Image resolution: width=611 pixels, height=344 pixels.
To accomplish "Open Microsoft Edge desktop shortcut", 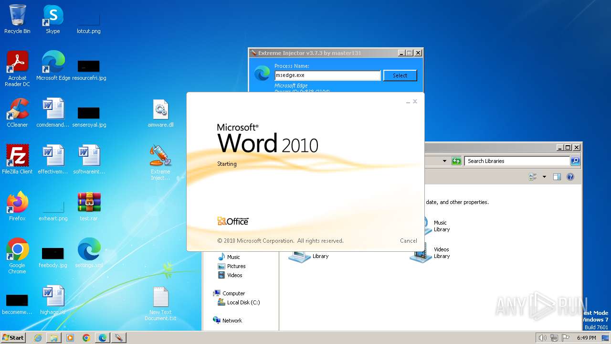I will click(x=53, y=65).
